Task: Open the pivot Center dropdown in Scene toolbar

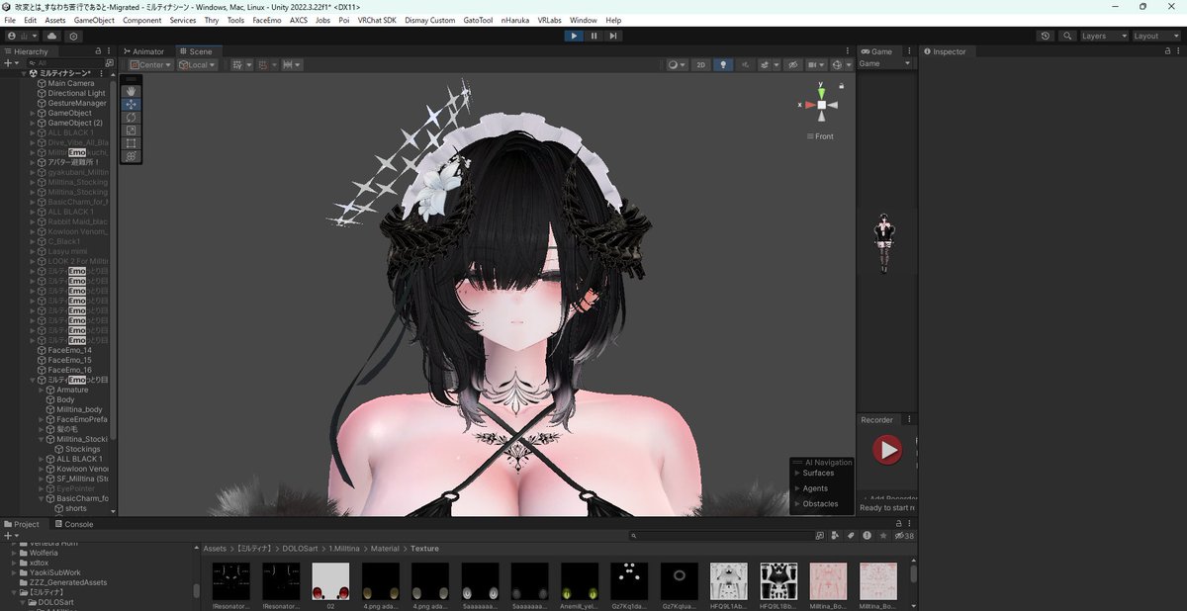Action: coord(150,64)
